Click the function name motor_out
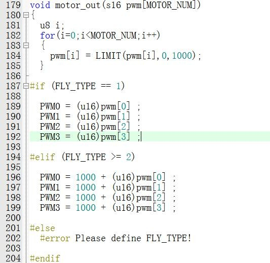Image resolution: width=270 pixels, height=263 pixels. [x=78, y=5]
